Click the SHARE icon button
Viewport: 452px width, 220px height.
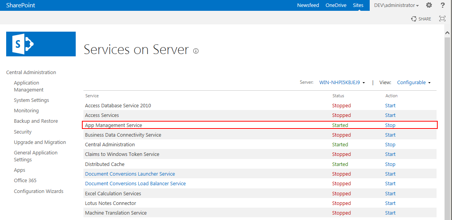(421, 19)
